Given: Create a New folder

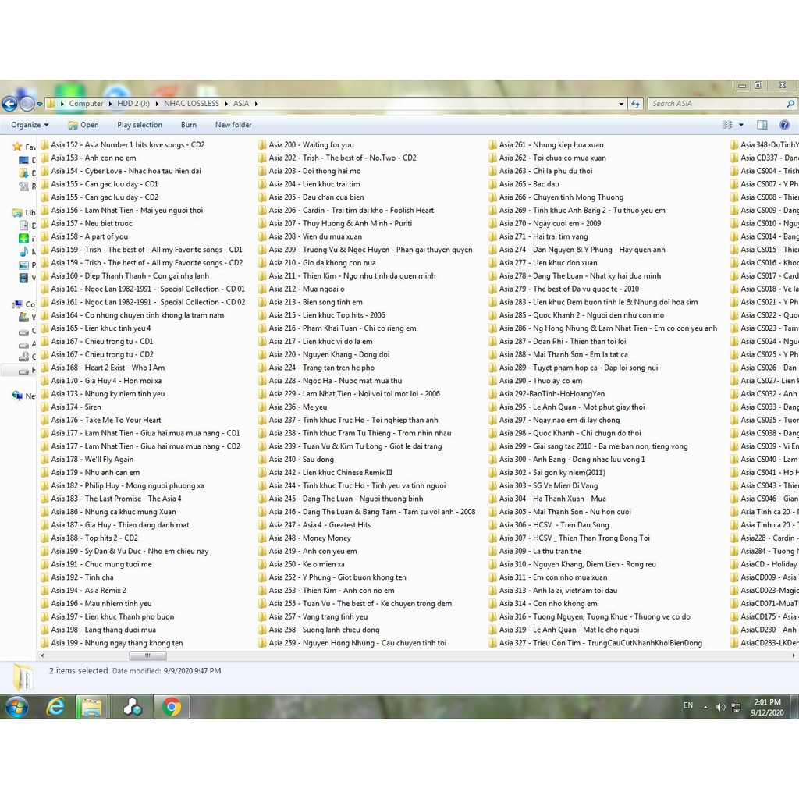Looking at the screenshot, I should click(233, 125).
